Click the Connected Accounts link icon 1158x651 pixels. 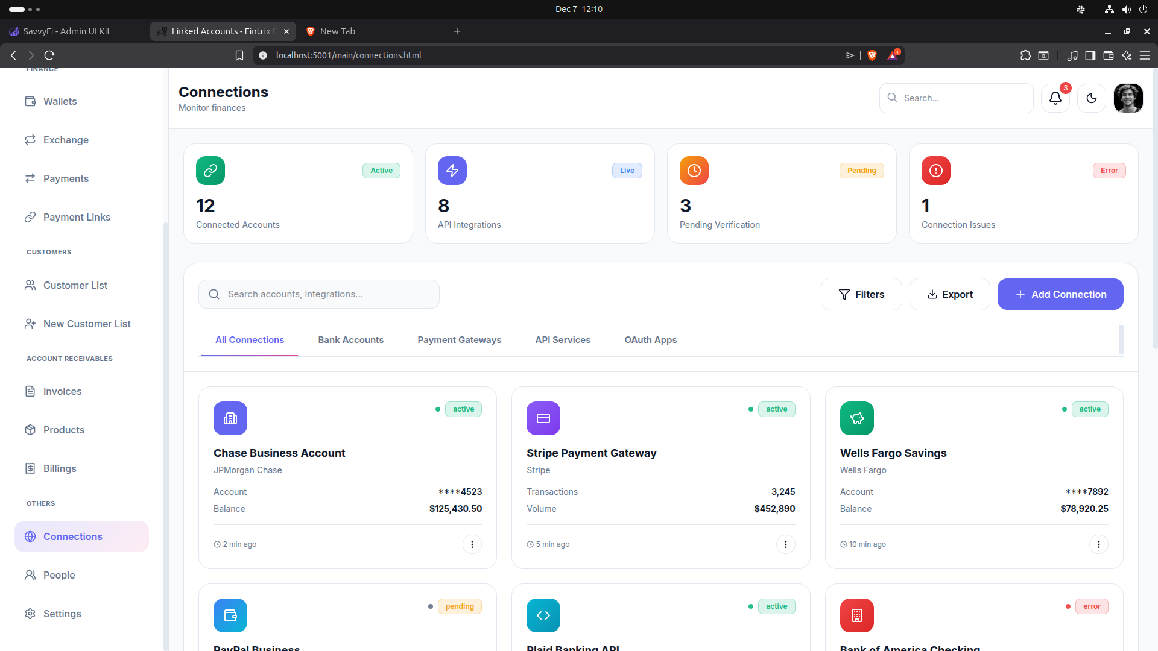point(210,171)
